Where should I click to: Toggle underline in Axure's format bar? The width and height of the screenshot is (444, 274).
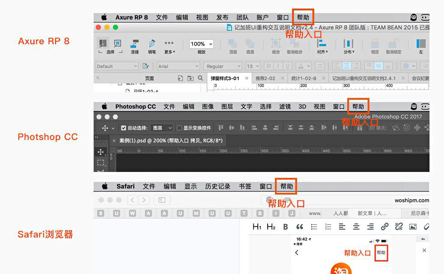click(x=288, y=66)
